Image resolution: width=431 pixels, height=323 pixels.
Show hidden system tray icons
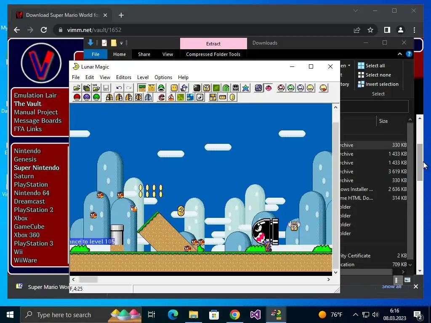tap(355, 315)
